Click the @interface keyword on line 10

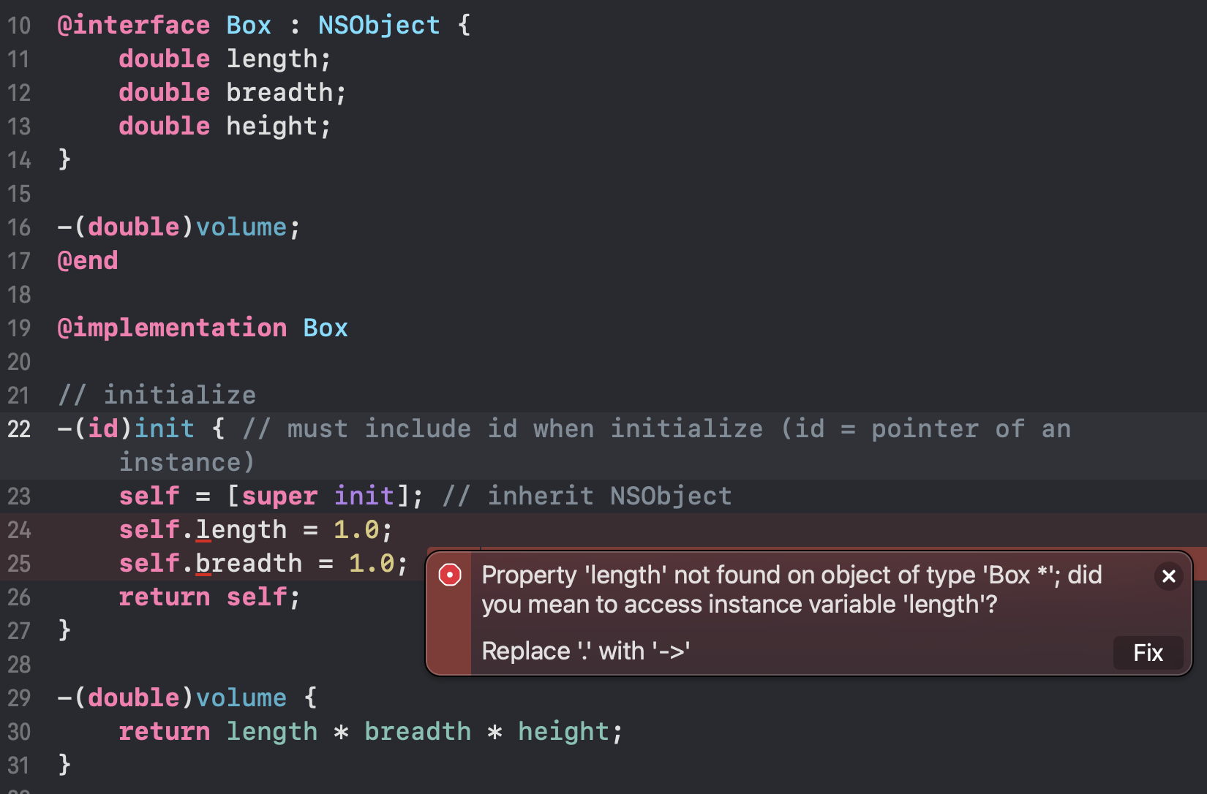134,26
